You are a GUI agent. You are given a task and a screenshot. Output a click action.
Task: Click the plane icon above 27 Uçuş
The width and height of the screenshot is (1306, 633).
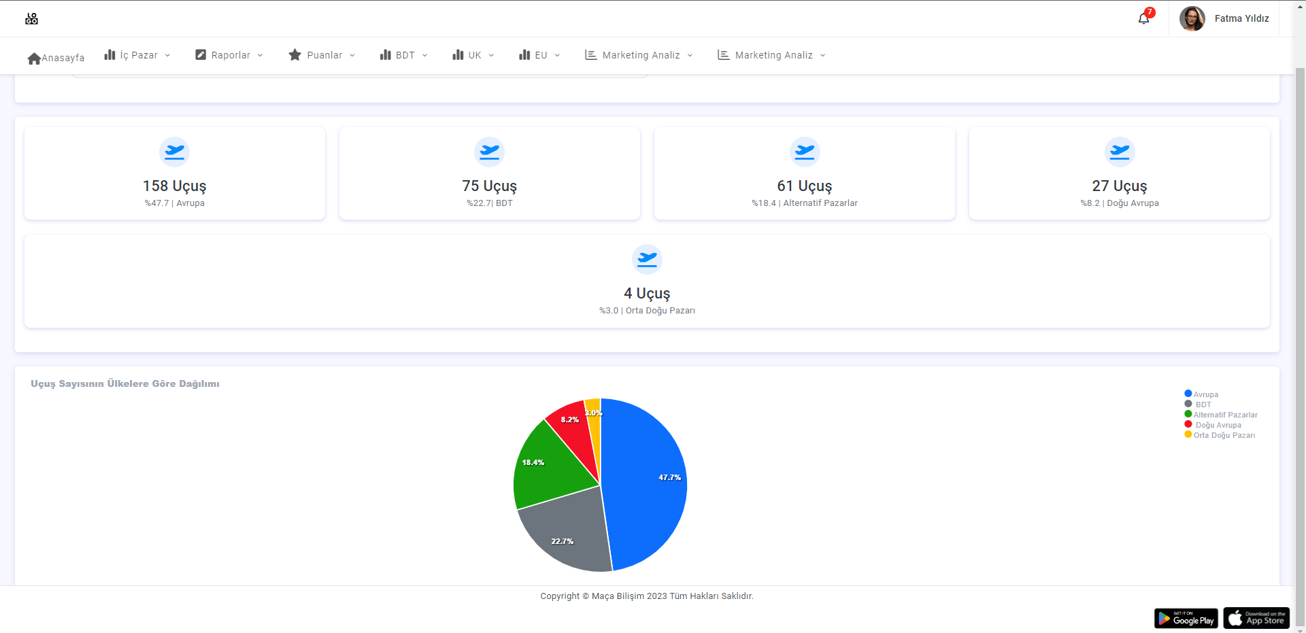tap(1119, 152)
